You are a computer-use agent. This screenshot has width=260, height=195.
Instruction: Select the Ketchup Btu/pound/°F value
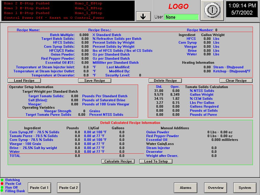pos(207,71)
